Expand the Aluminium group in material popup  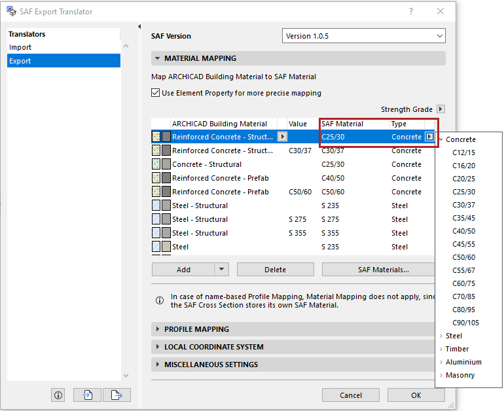[441, 362]
